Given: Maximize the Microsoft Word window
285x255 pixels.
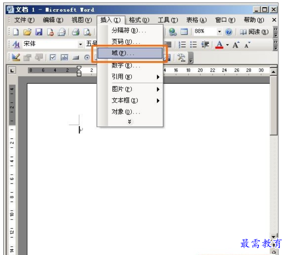Looking at the screenshot, I should pyautogui.click(x=265, y=9).
